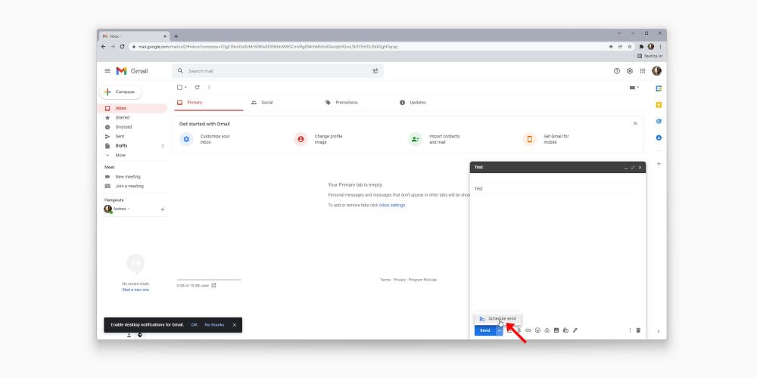Choose Schedule send from the popup menu

tap(501, 318)
